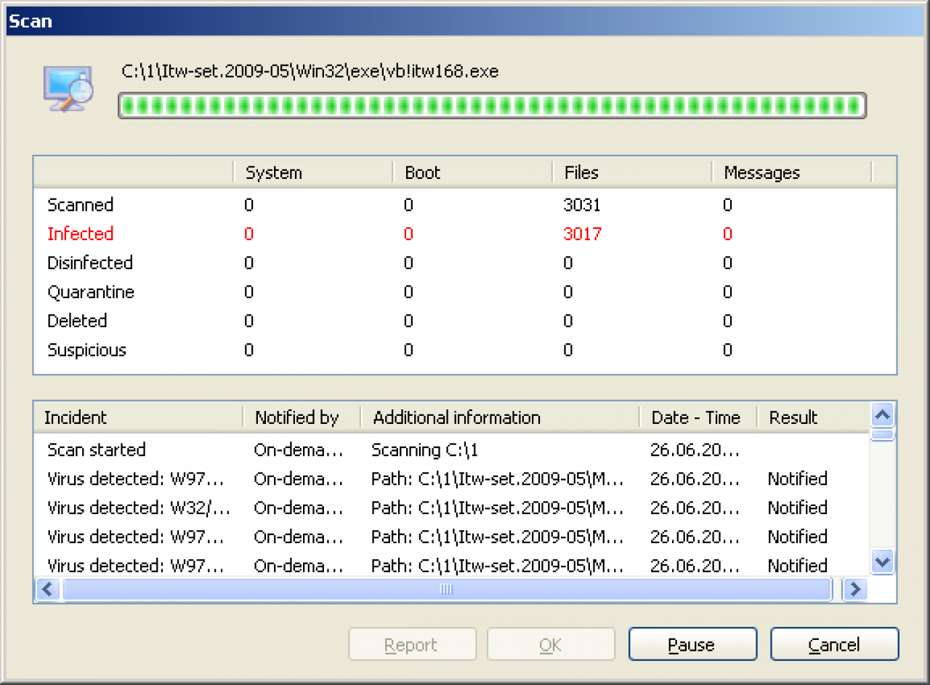Click the System column header
The height and width of the screenshot is (685, 930).
313,172
